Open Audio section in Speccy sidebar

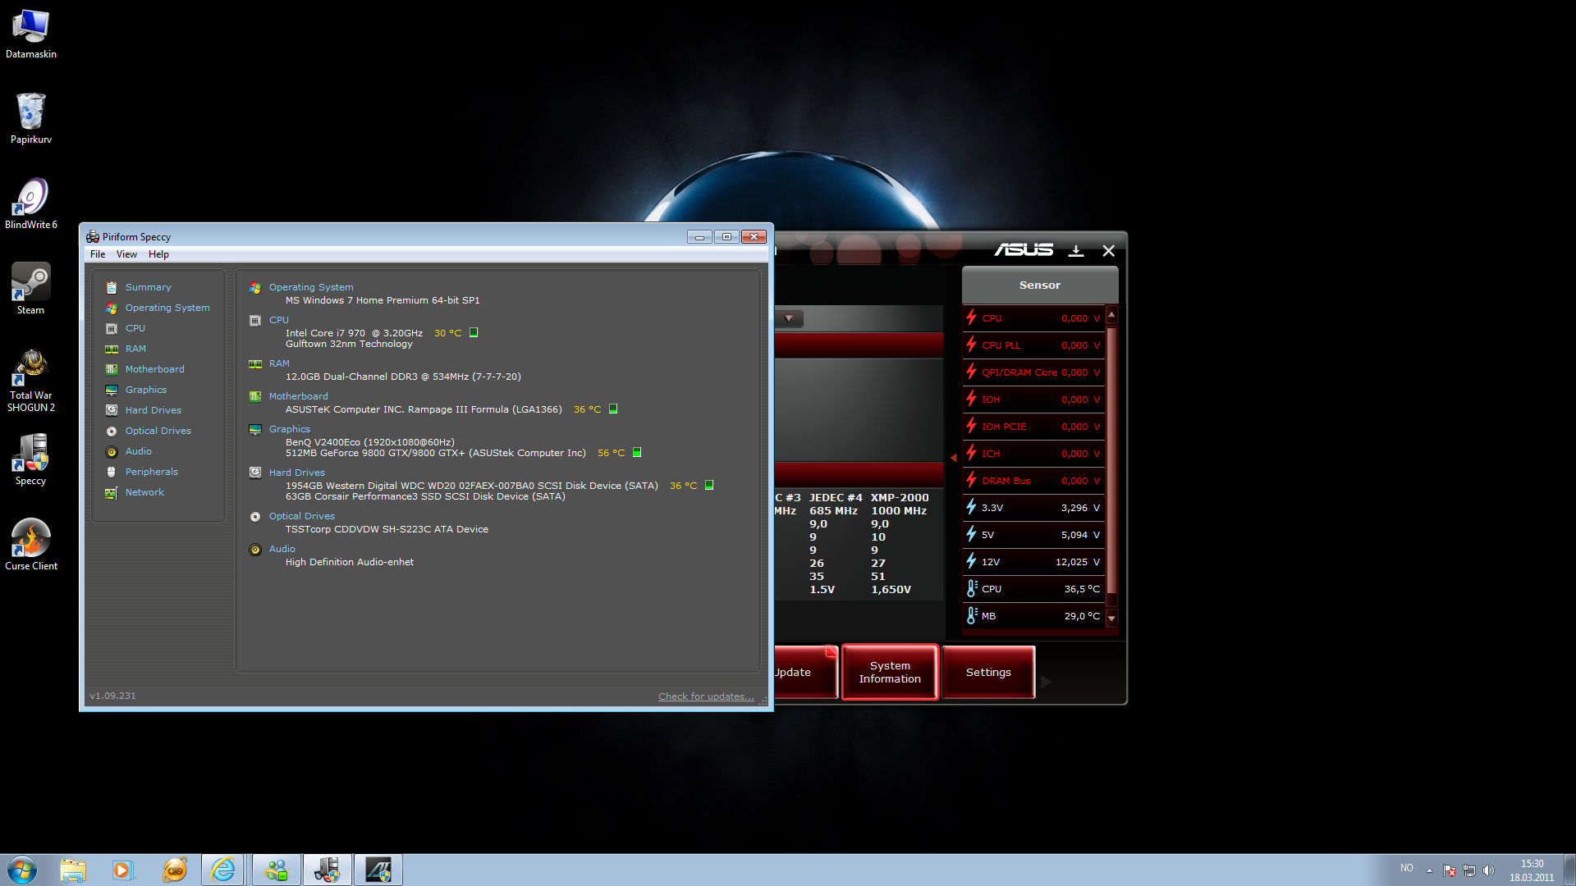[138, 451]
